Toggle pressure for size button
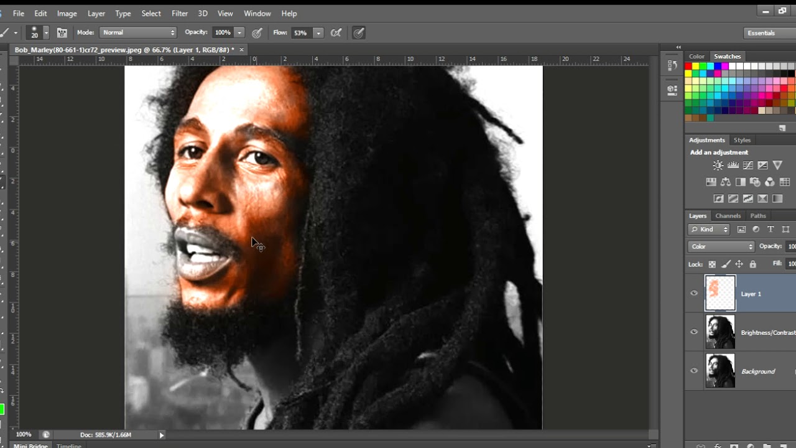 click(359, 32)
